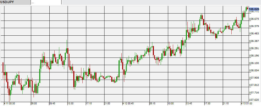The height and width of the screenshot is (108, 261).
Task: Click the 4 11 00:30 time label
Action: tap(9, 104)
